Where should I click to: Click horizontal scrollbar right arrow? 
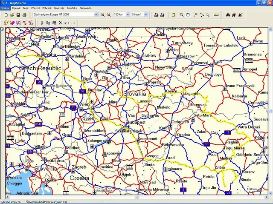(266, 197)
